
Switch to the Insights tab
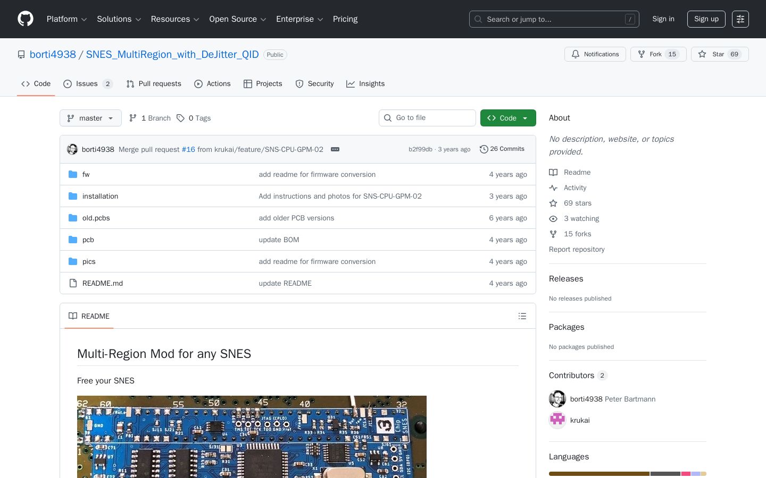[x=365, y=84]
